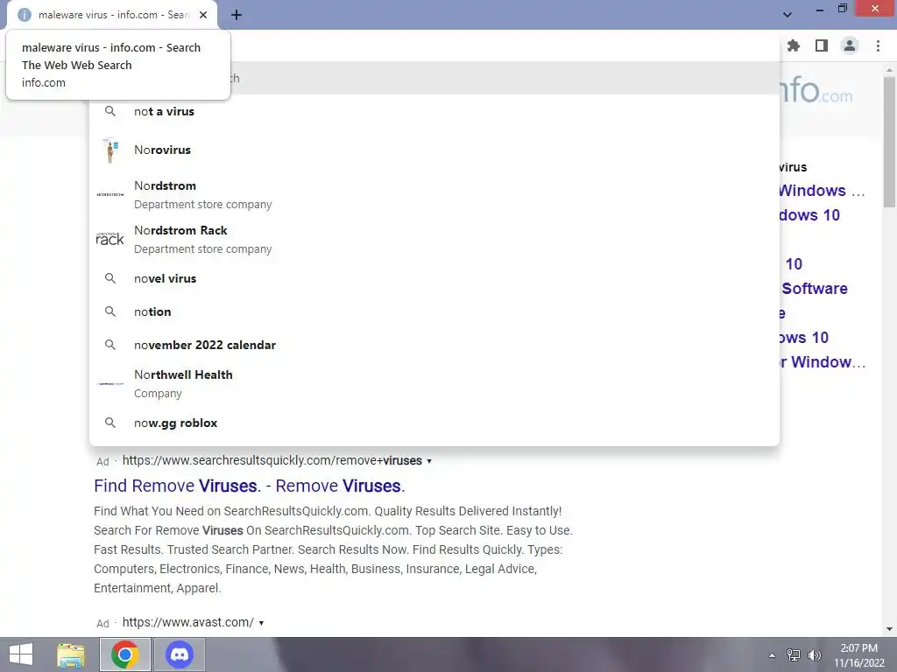Open the Windows Start button
This screenshot has width=897, height=672.
click(x=21, y=654)
